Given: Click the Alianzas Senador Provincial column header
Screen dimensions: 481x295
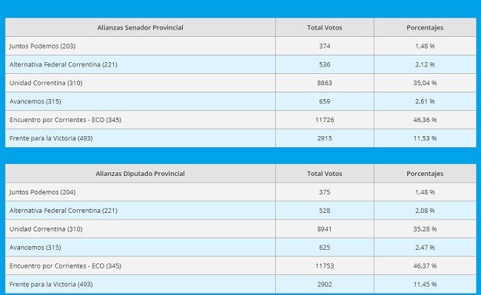Looking at the screenshot, I should coord(140,27).
